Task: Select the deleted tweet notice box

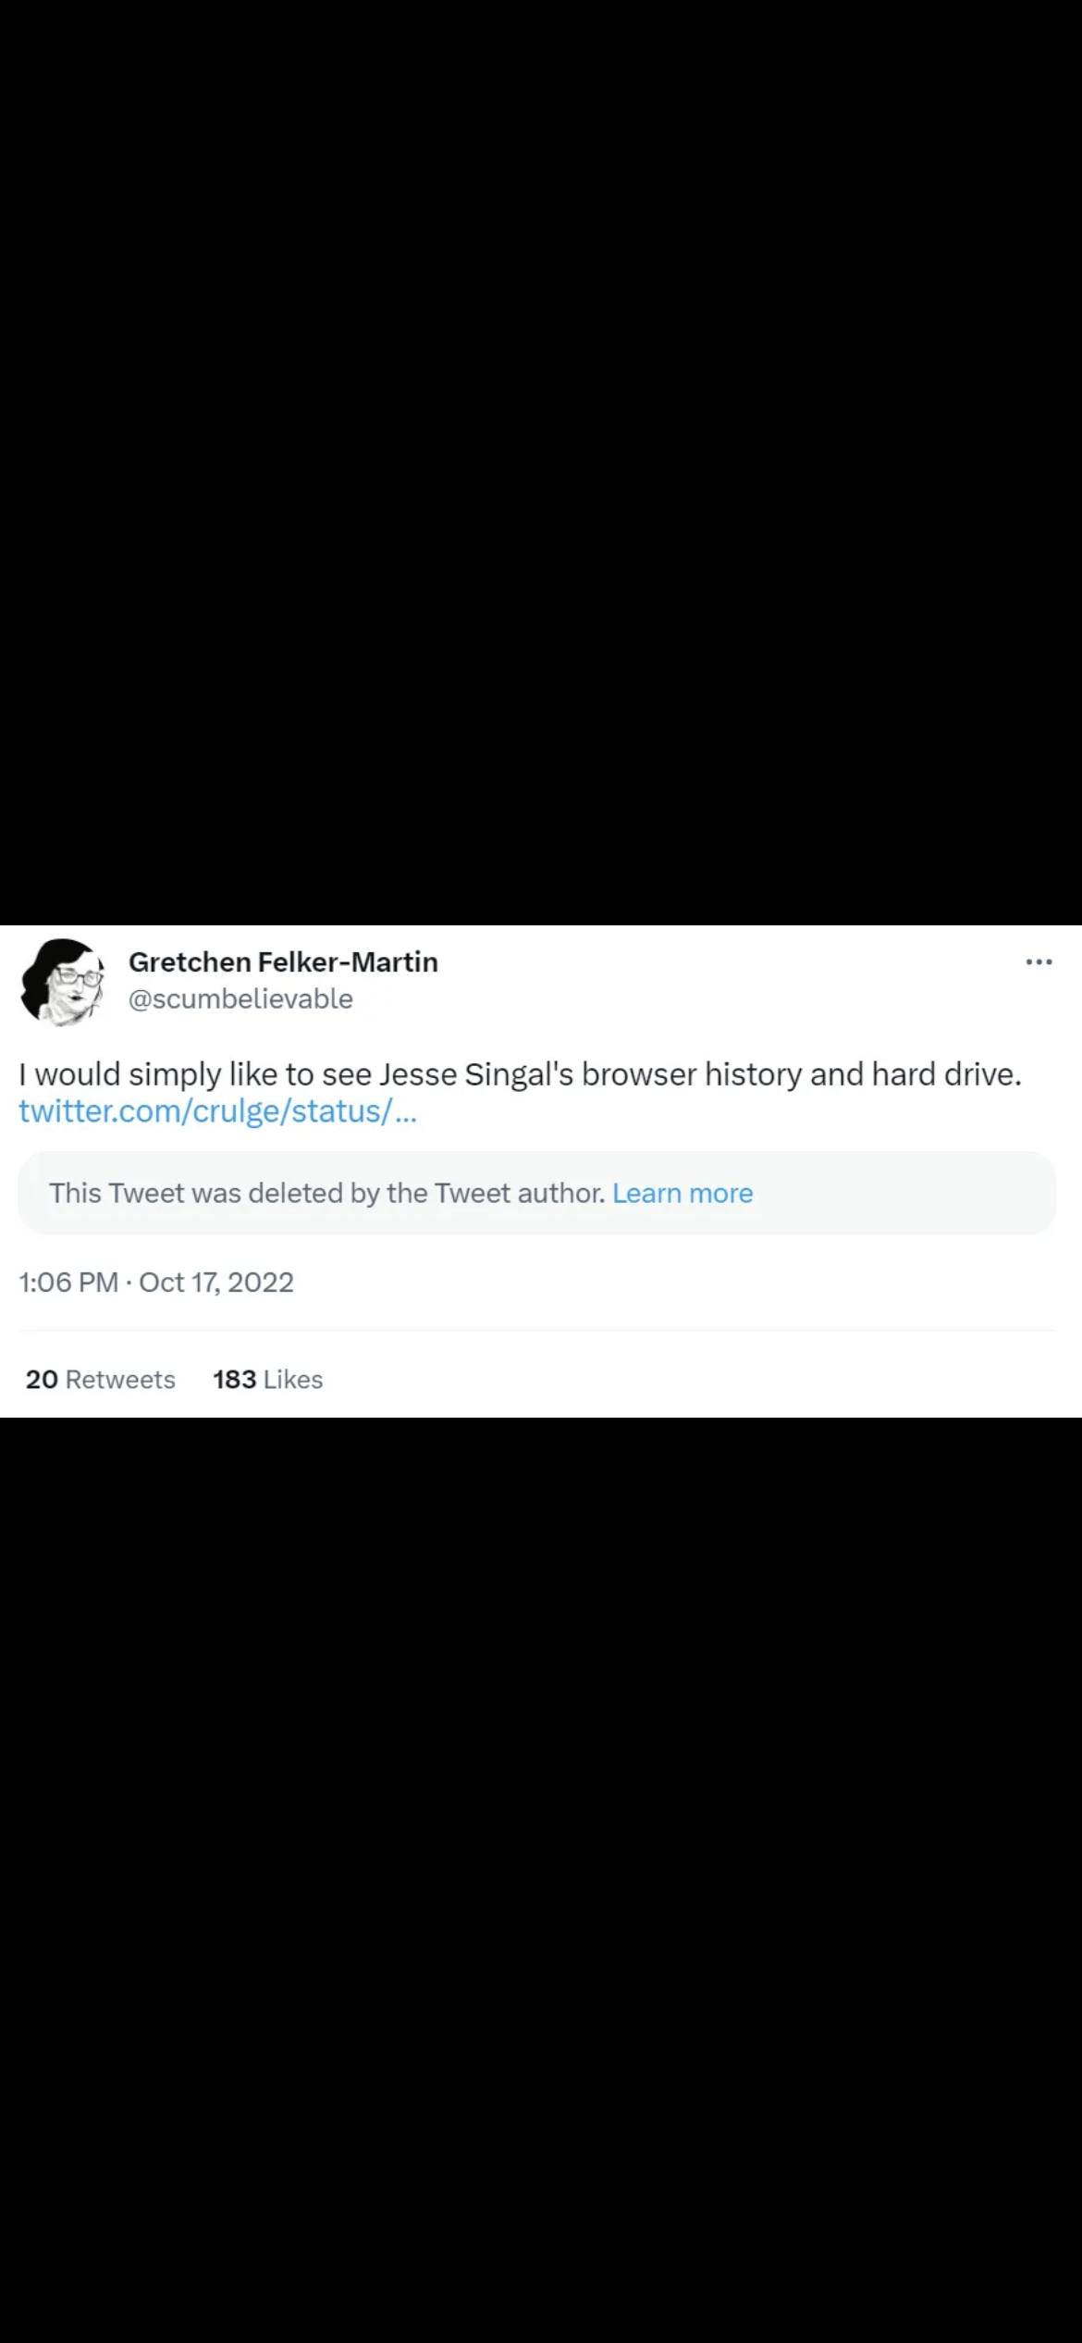Action: click(x=537, y=1193)
